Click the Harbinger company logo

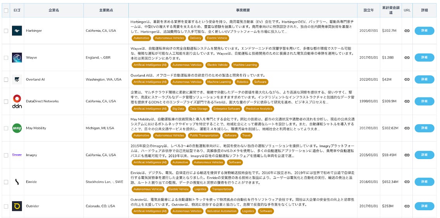[x=17, y=31]
